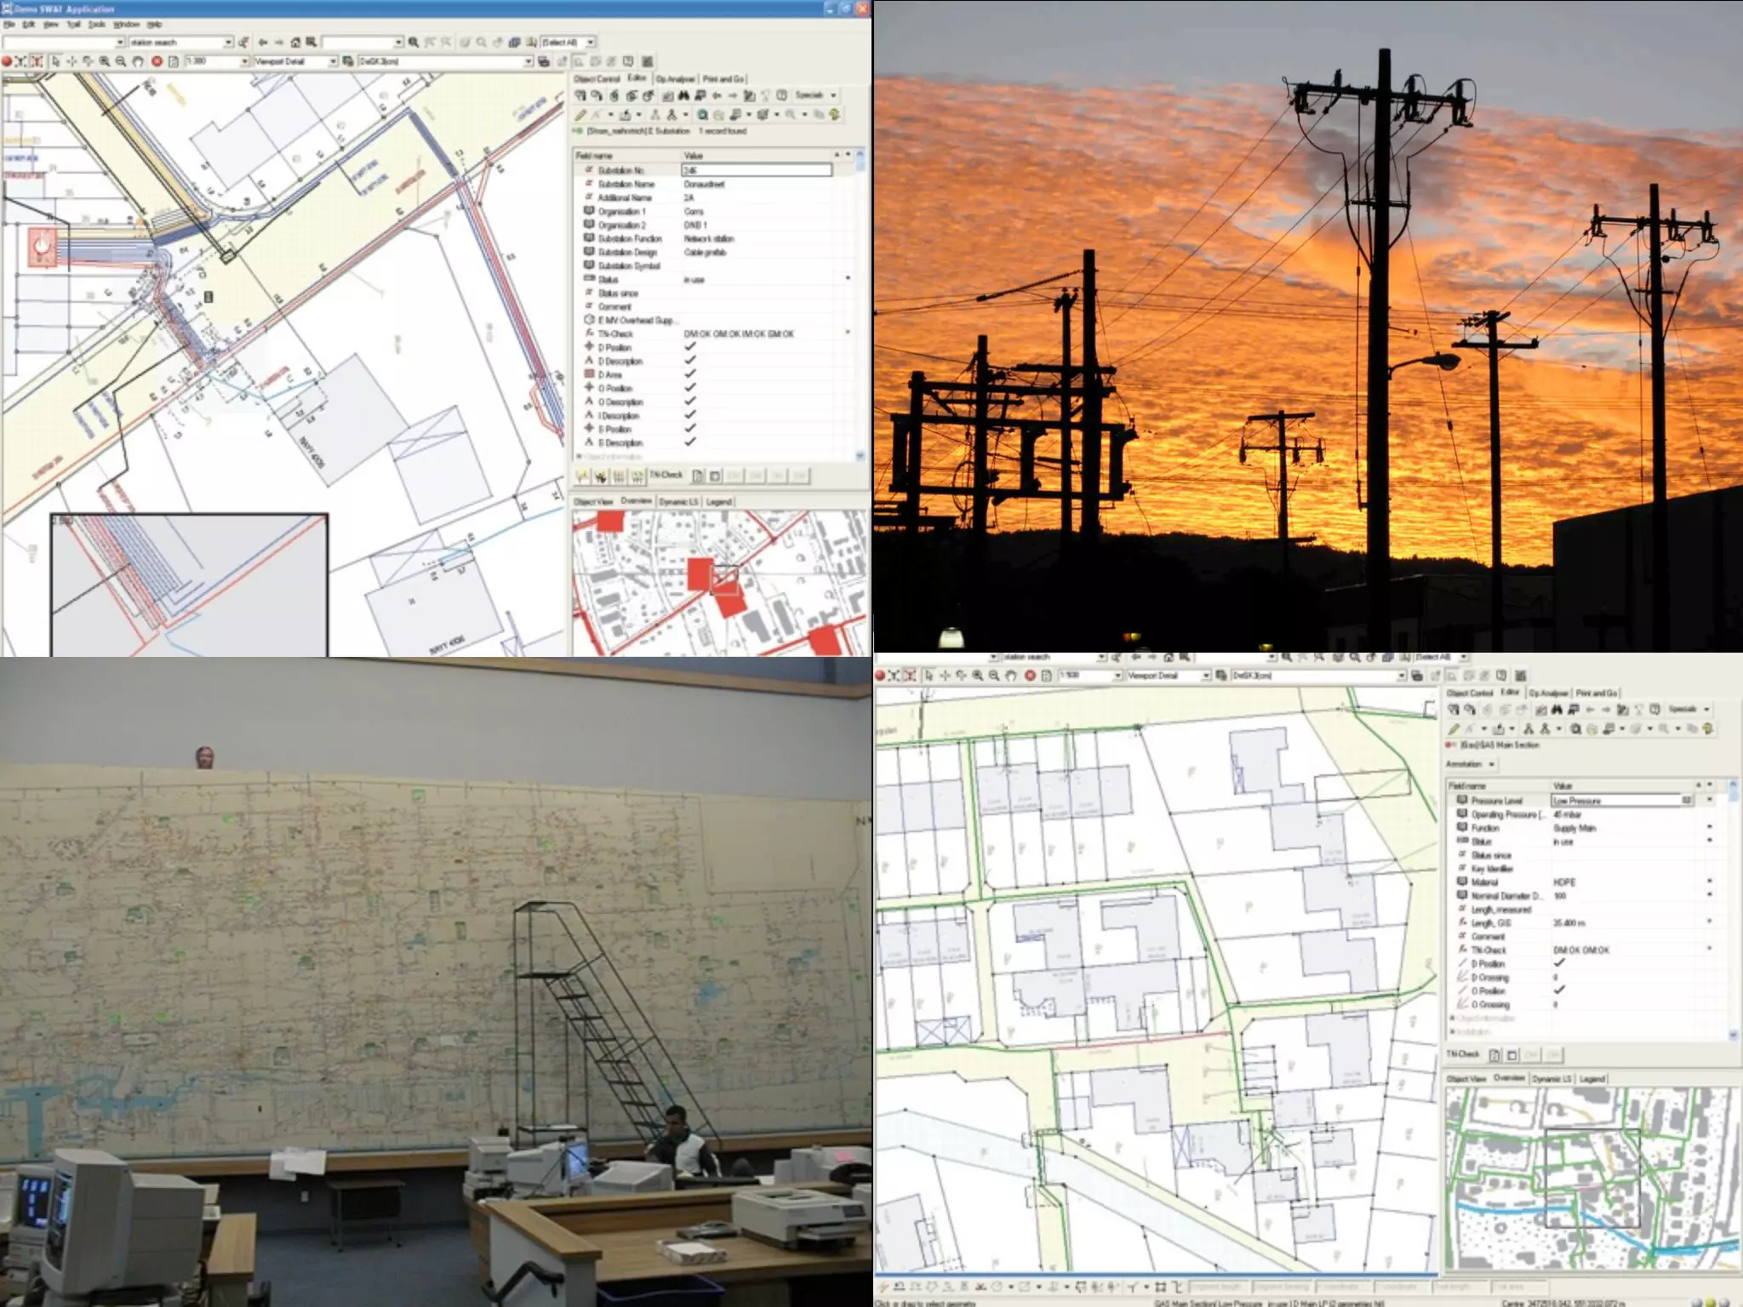Click the zoom out magnifier in bottom-right toolbar
Viewport: 1743px width, 1307px height.
point(993,675)
